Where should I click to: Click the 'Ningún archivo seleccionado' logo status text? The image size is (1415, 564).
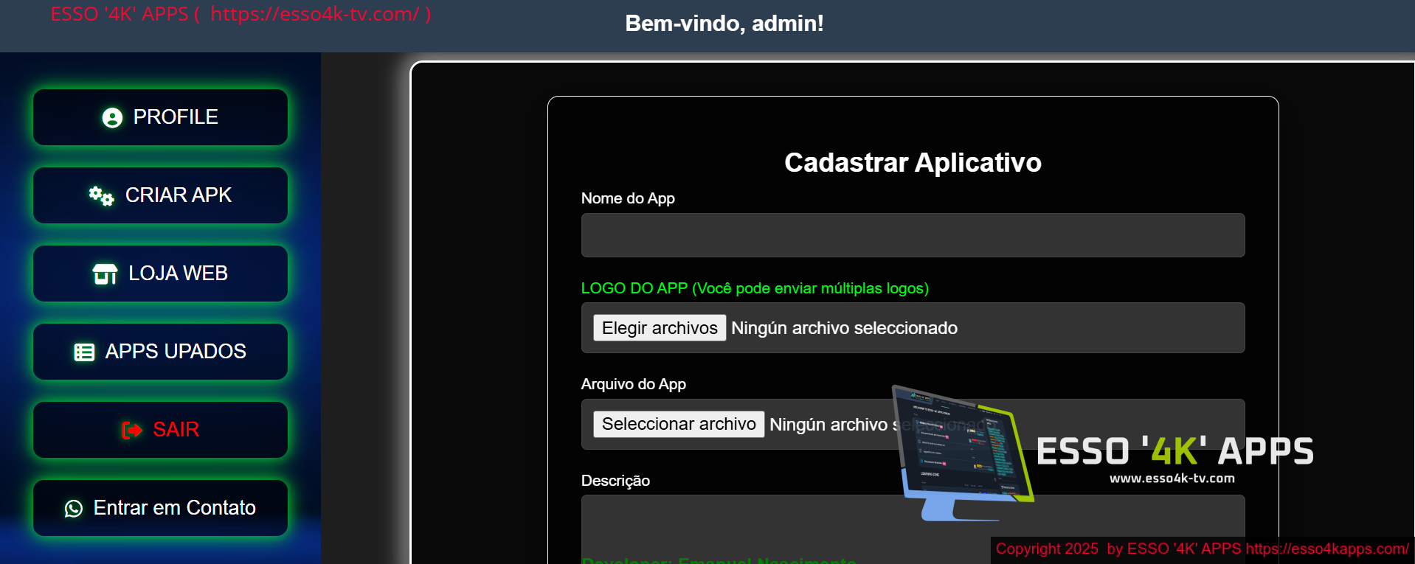(845, 328)
